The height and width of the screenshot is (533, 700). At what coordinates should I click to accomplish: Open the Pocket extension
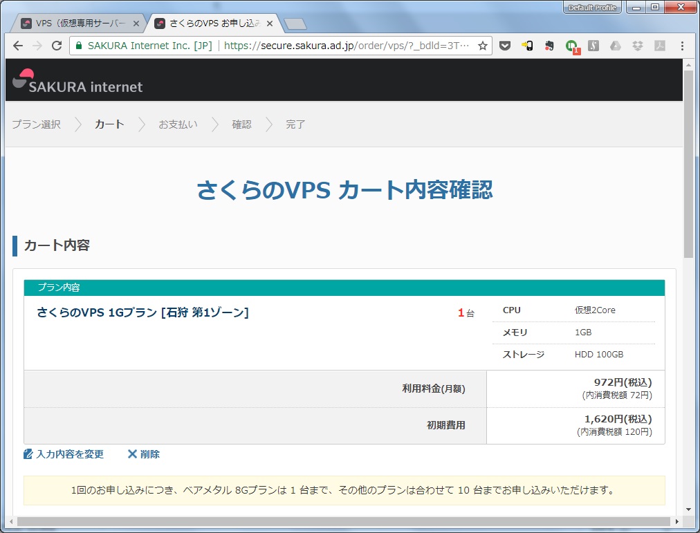505,46
